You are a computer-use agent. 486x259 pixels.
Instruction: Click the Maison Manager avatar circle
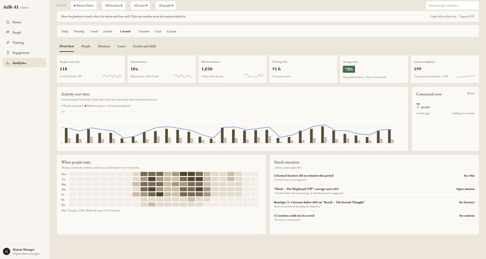click(x=6, y=251)
